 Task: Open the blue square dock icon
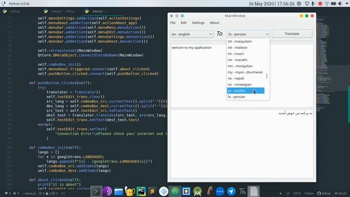click(x=186, y=192)
